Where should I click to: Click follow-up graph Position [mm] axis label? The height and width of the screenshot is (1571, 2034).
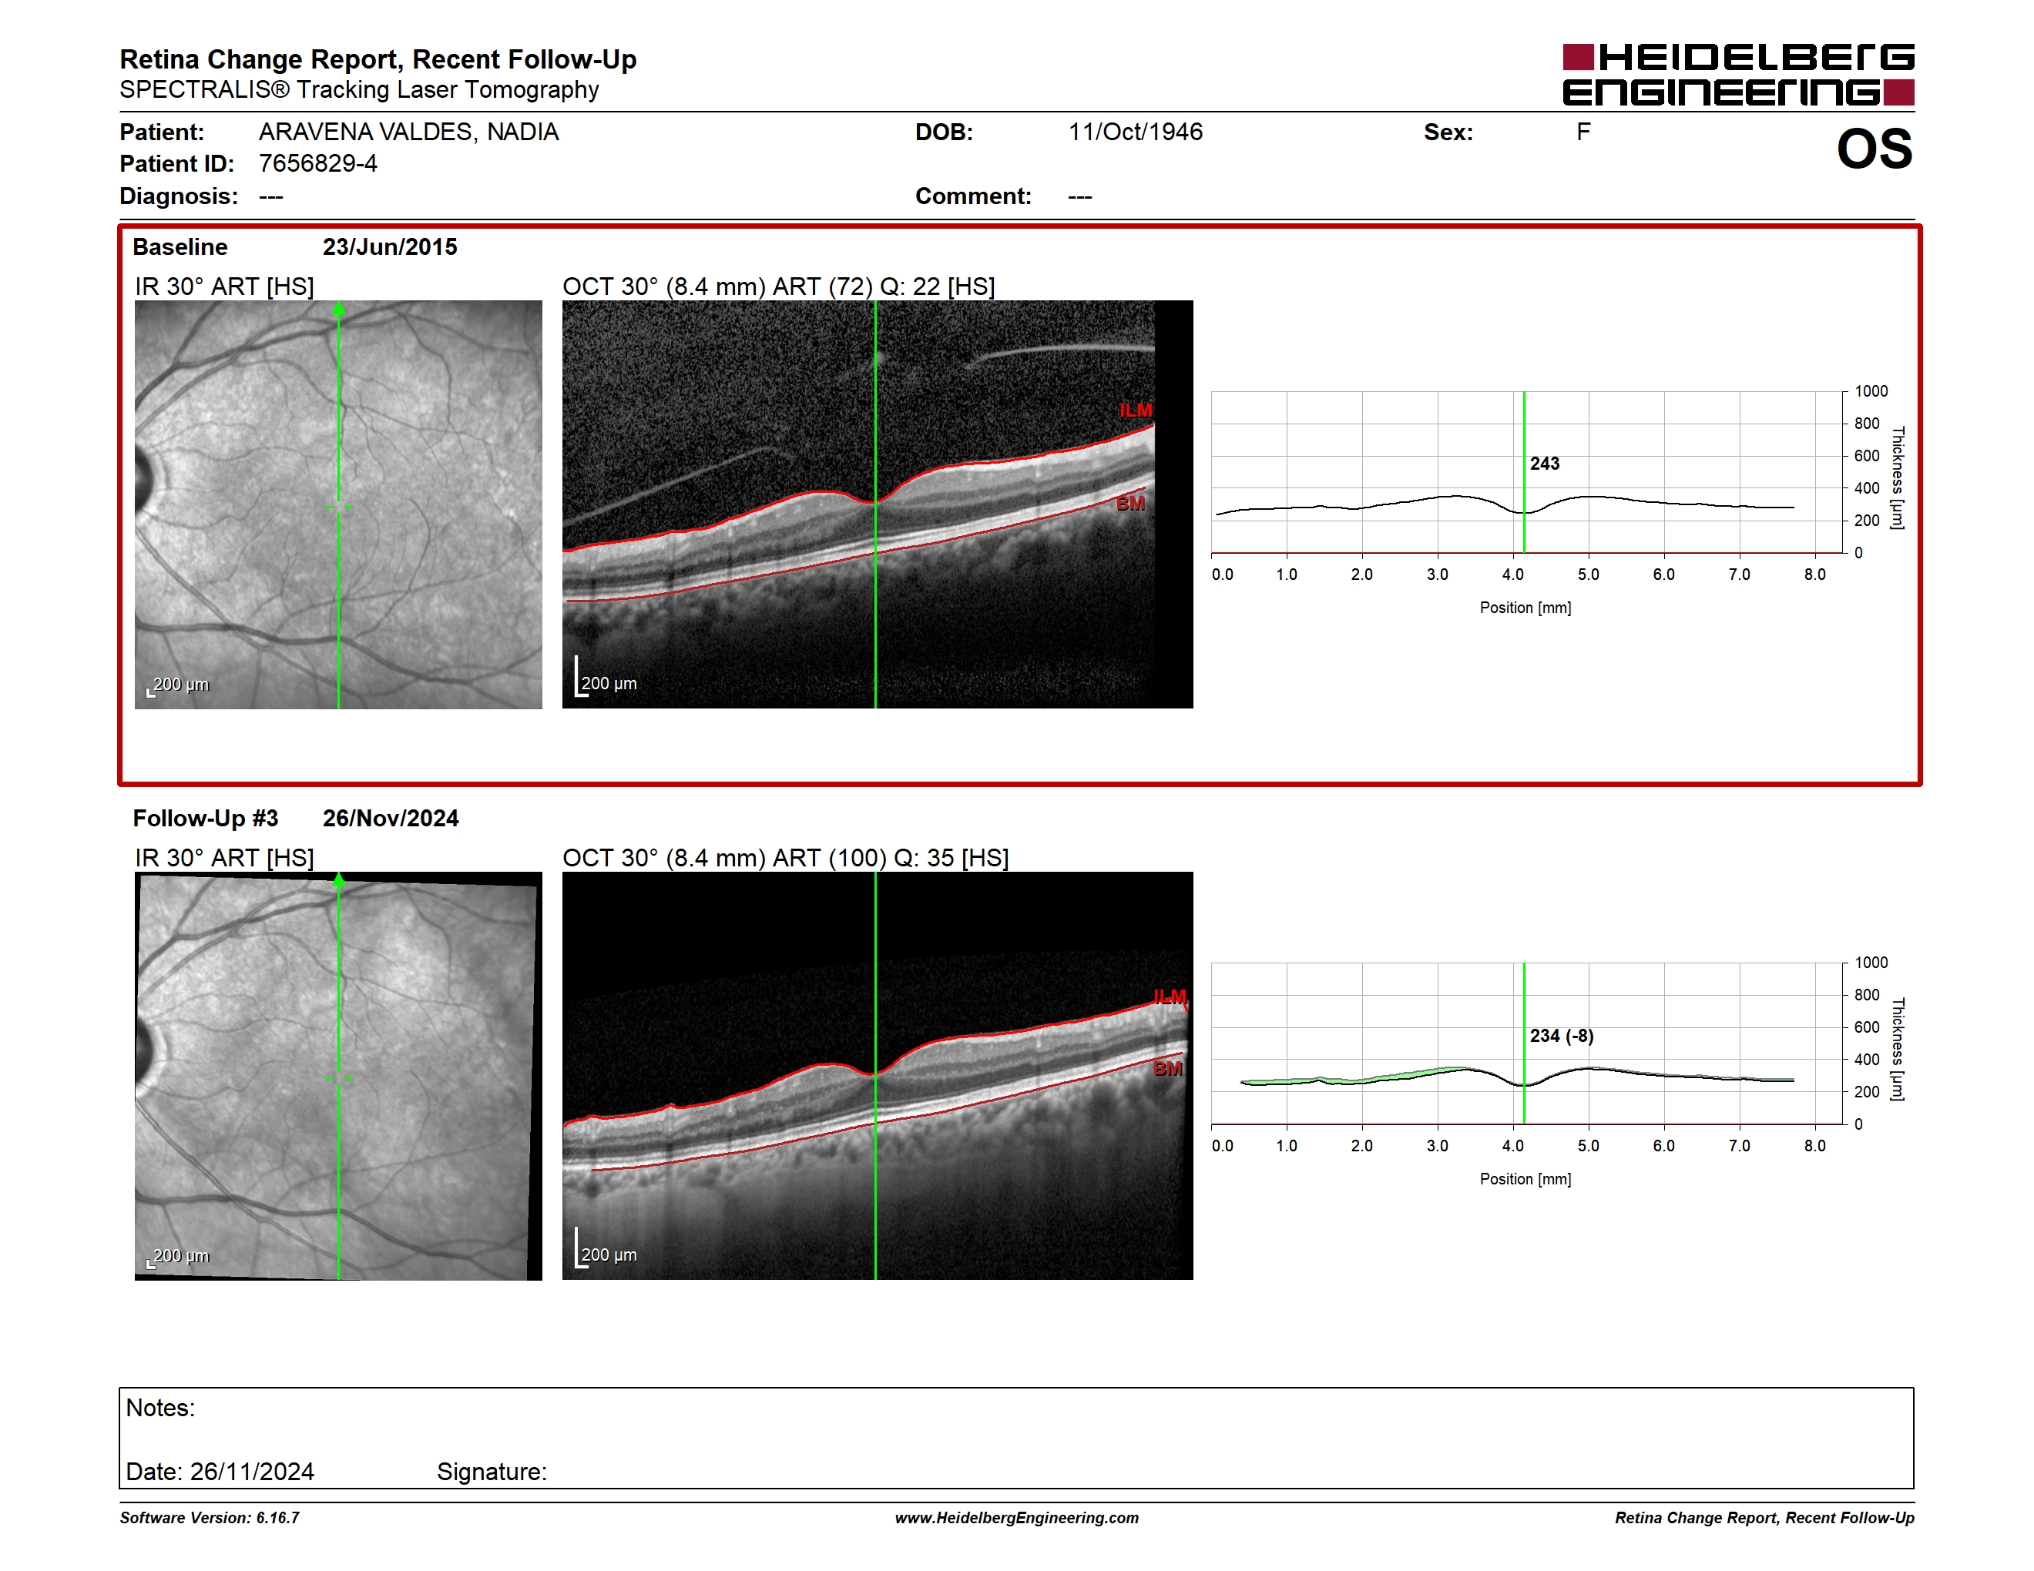[x=1525, y=1179]
